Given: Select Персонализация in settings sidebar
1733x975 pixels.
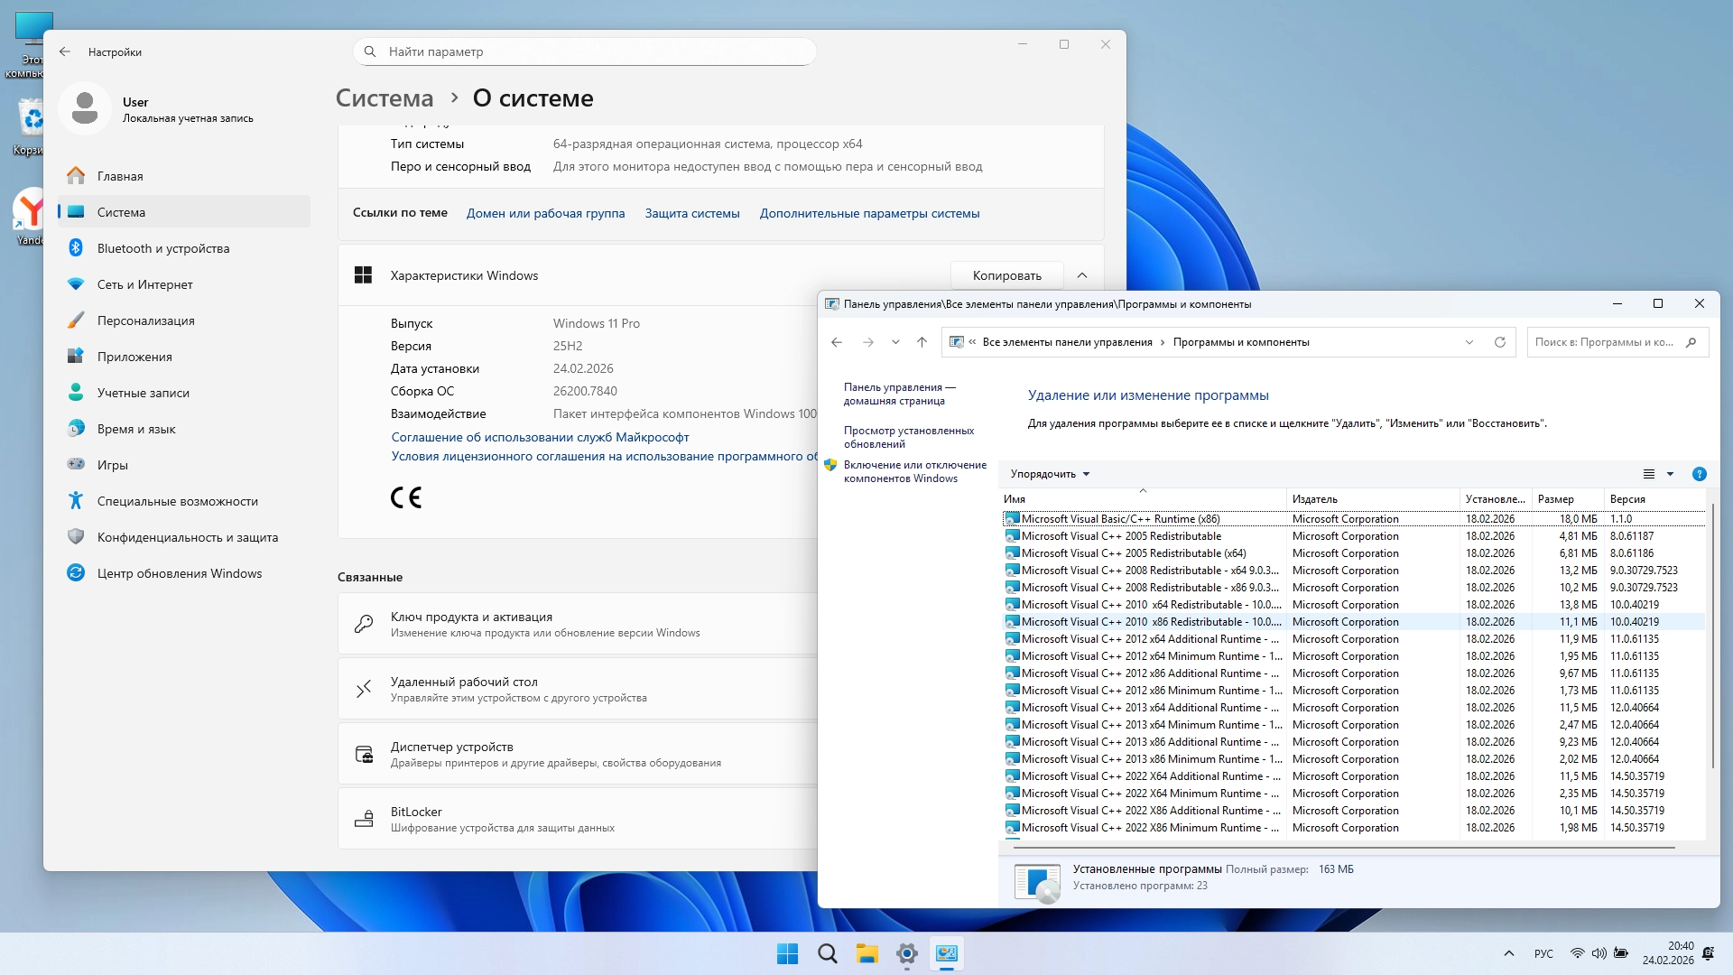Looking at the screenshot, I should point(145,320).
